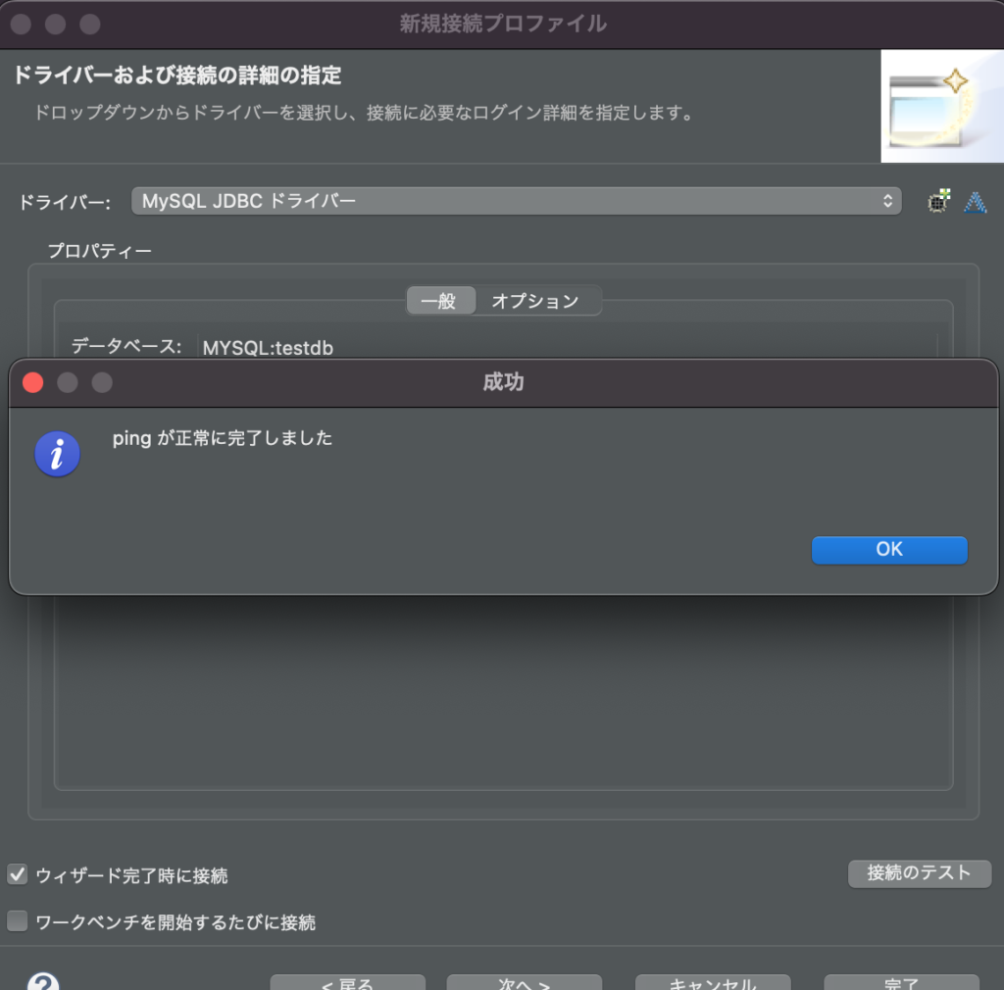Click the 完了 button

pyautogui.click(x=901, y=982)
